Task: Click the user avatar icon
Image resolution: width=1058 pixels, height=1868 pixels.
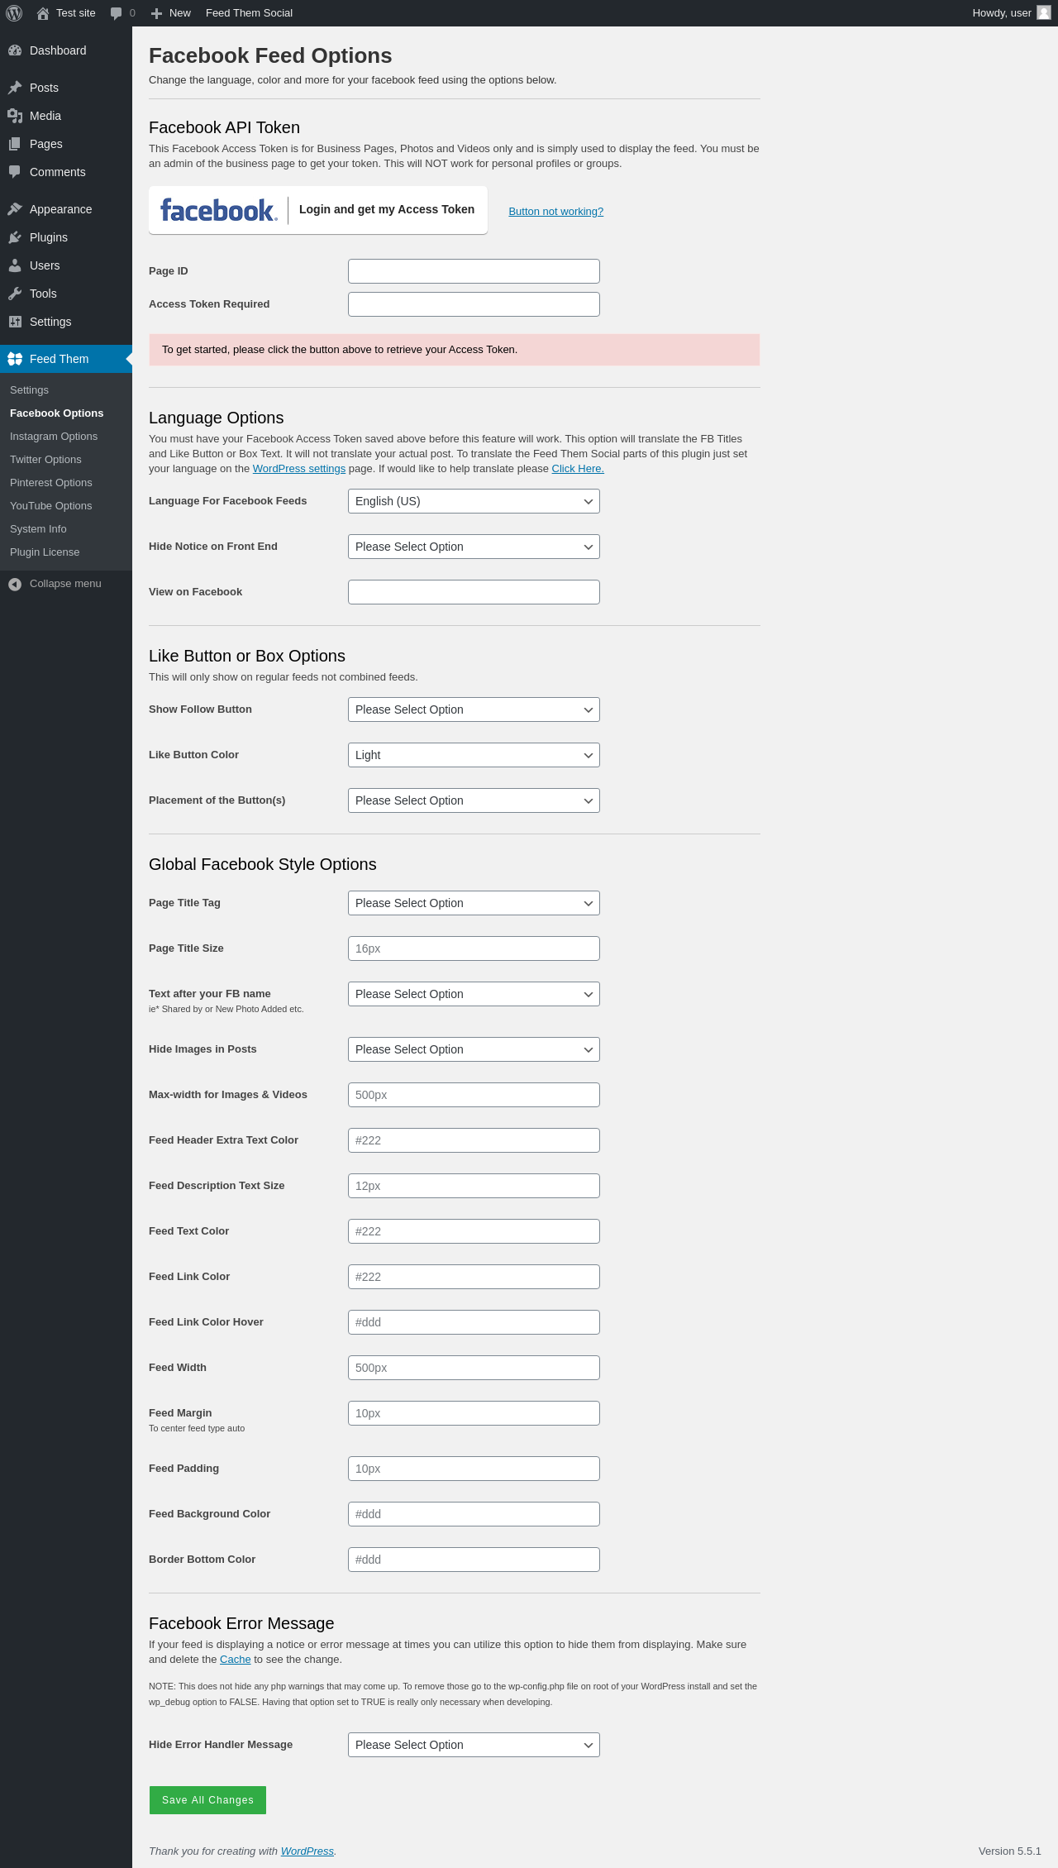Action: [x=1044, y=12]
